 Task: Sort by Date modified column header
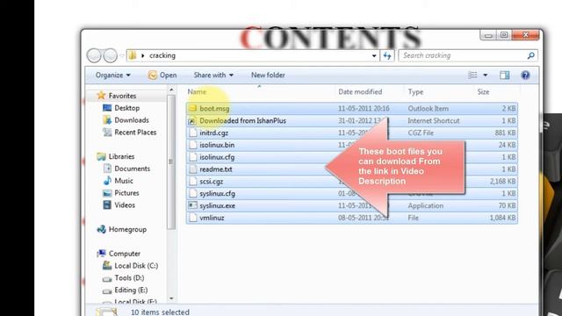[360, 91]
